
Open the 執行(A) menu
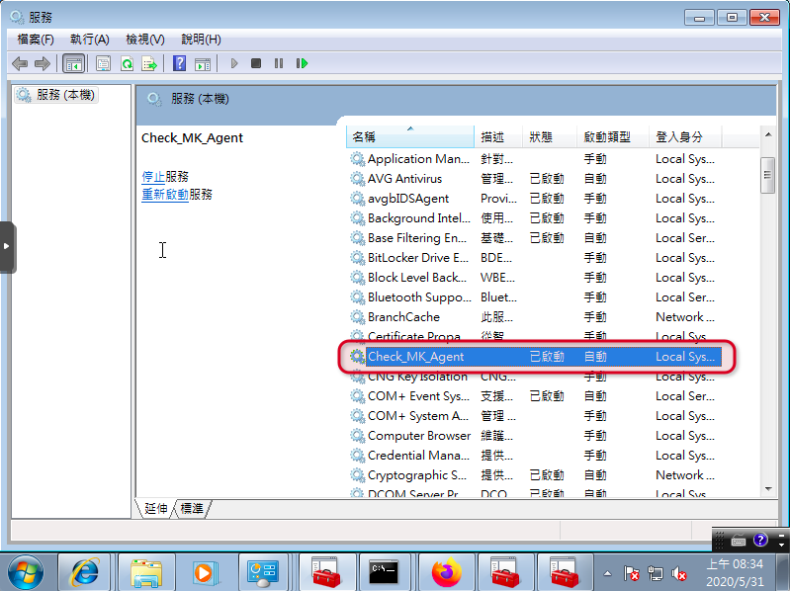click(x=90, y=40)
